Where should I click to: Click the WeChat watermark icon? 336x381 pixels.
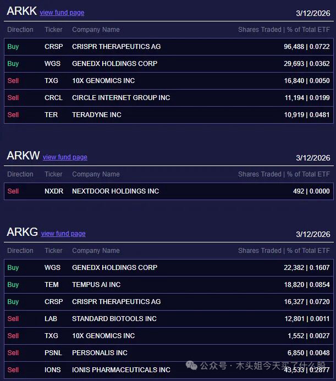pos(192,366)
